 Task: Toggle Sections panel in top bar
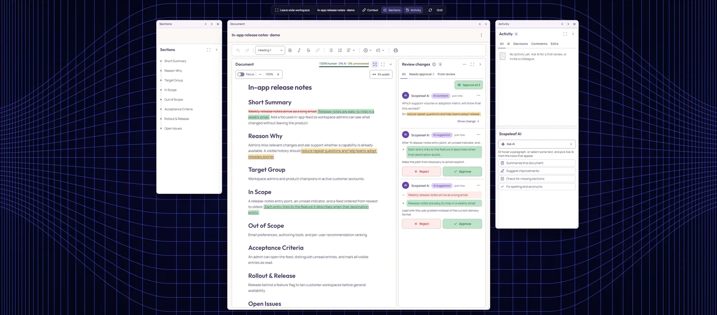(x=392, y=10)
